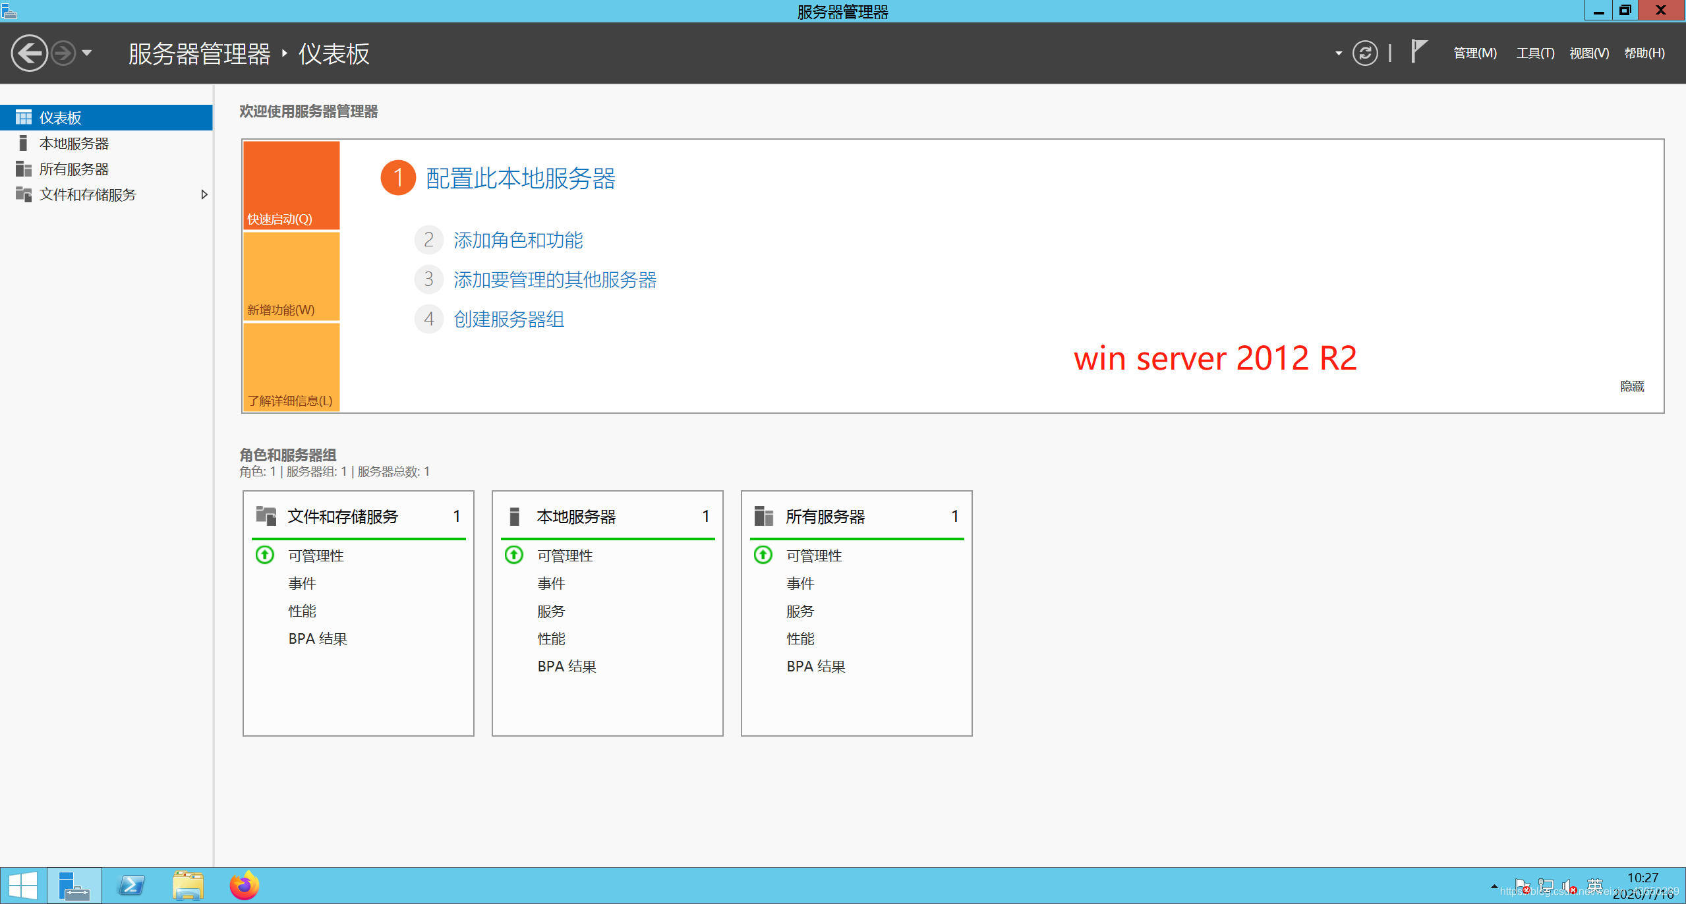The width and height of the screenshot is (1686, 904).
Task: Click the refresh dashboard icon
Action: coord(1364,53)
